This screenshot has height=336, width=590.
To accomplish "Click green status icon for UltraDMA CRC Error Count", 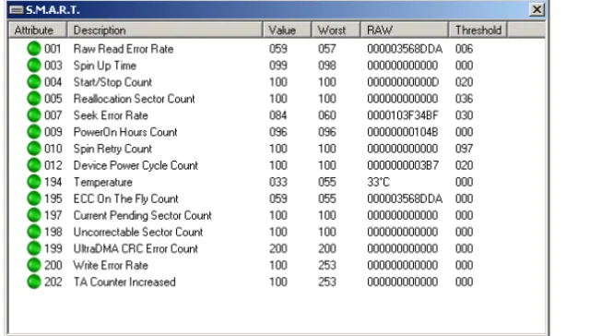I will pyautogui.click(x=34, y=248).
